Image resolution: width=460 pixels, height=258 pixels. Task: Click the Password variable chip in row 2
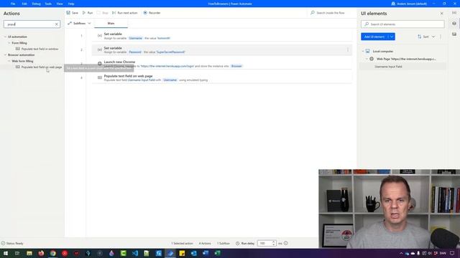(135, 52)
